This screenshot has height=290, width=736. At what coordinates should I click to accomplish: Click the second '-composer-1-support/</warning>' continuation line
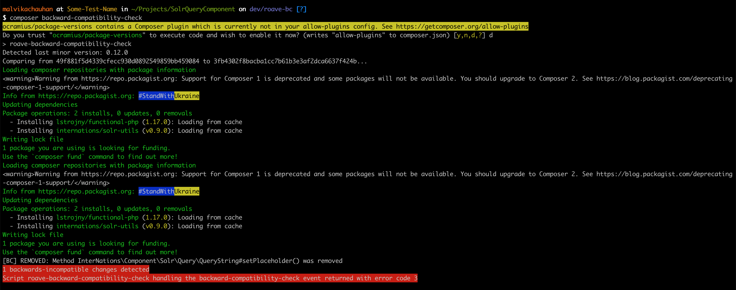pyautogui.click(x=56, y=183)
